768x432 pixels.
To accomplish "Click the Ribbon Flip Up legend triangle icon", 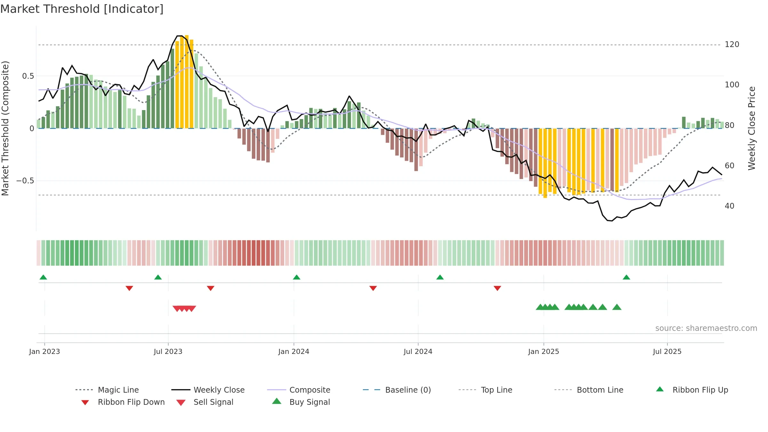I will [x=660, y=389].
